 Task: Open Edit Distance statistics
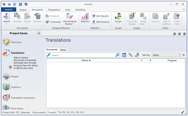point(101,22)
